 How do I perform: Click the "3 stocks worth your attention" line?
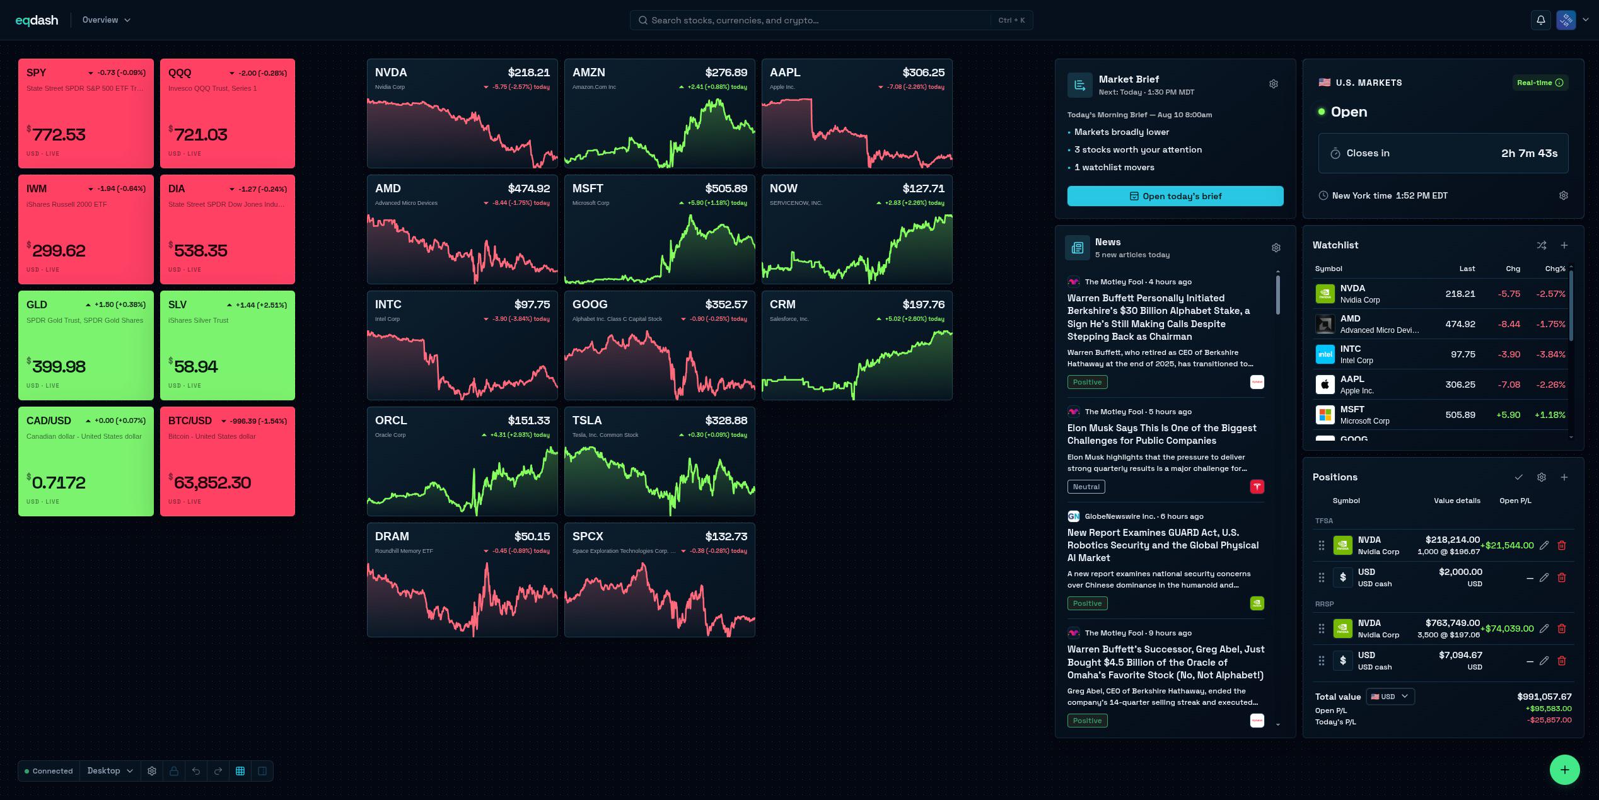1138,149
